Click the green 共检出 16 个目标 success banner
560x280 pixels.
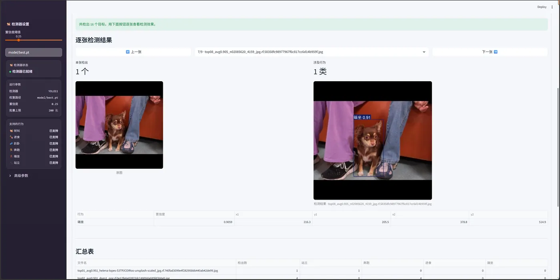coord(312,24)
